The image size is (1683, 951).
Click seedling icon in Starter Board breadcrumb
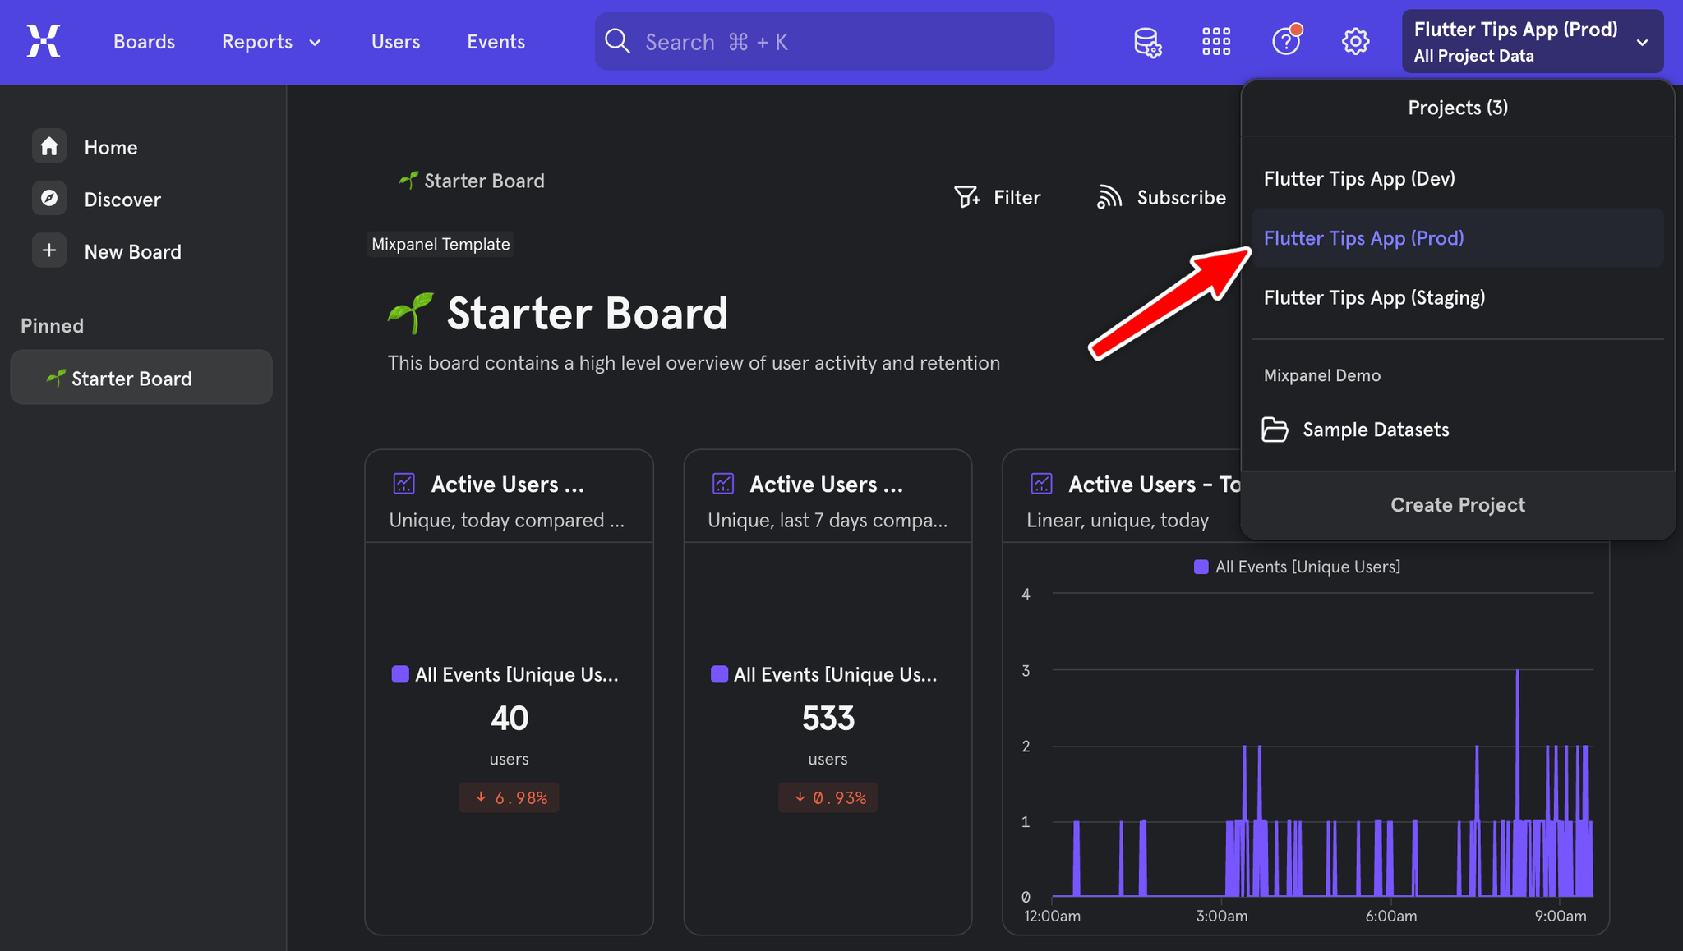coord(408,180)
